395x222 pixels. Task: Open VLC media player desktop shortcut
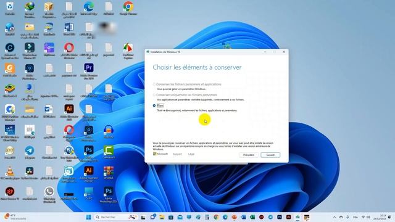[x=10, y=173]
